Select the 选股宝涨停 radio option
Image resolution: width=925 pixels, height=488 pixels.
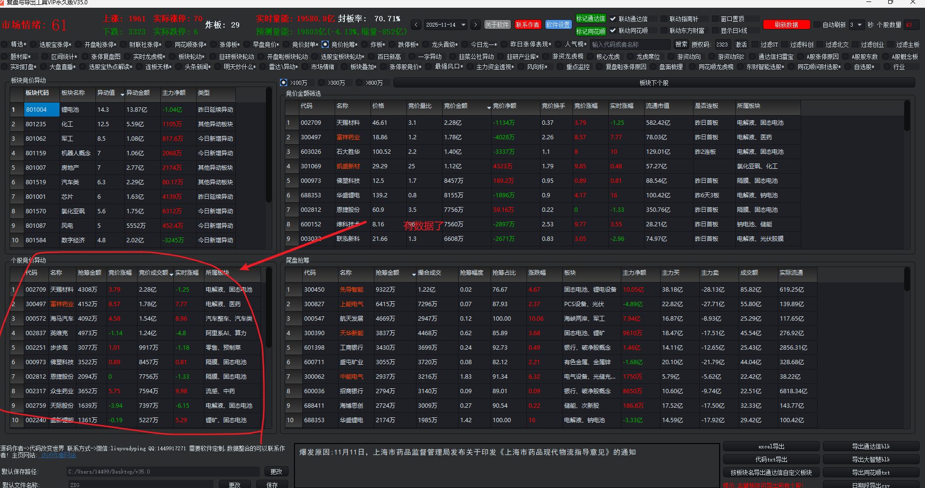click(x=33, y=44)
